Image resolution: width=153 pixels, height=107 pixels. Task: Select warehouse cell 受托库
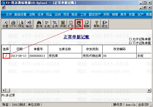[x=65, y=56]
